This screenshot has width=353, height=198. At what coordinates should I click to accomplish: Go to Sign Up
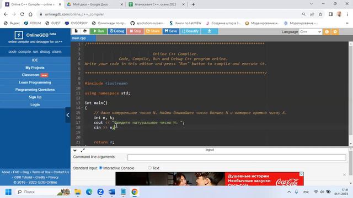tap(35, 97)
